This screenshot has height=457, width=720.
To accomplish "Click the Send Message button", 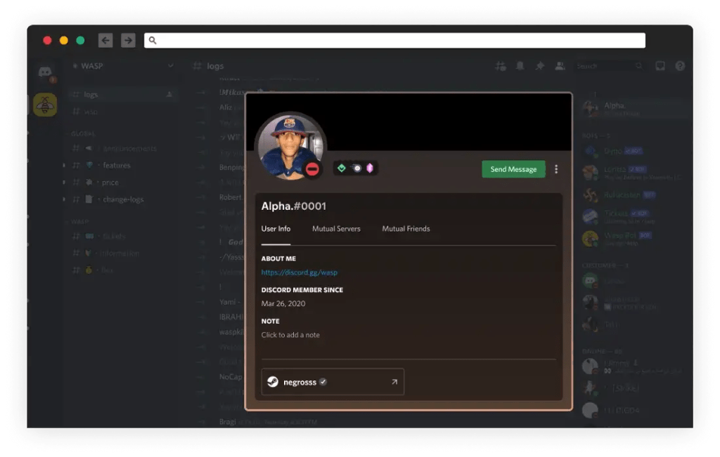I will (x=513, y=169).
